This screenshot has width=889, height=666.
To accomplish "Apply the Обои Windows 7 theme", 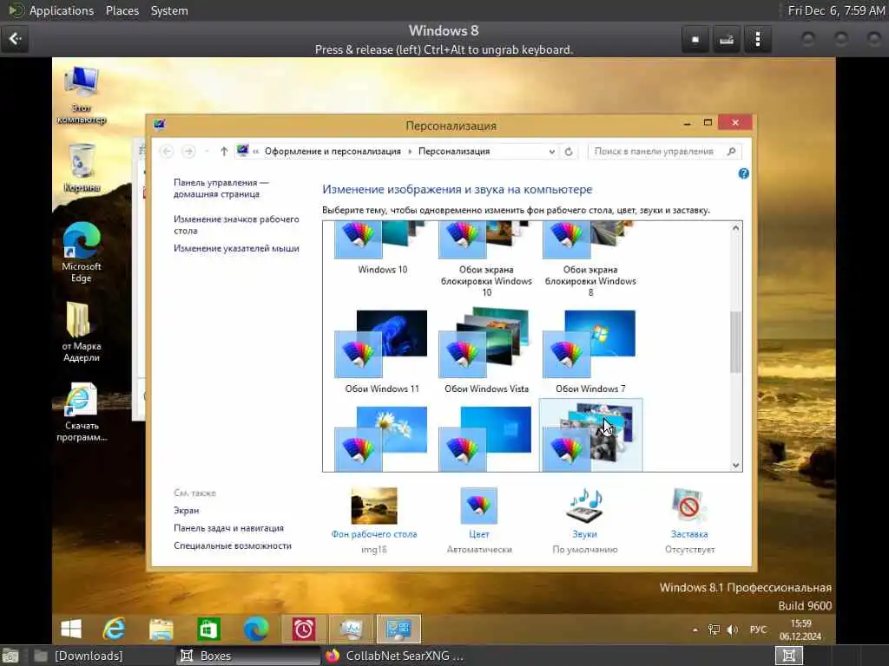I will 590,351.
